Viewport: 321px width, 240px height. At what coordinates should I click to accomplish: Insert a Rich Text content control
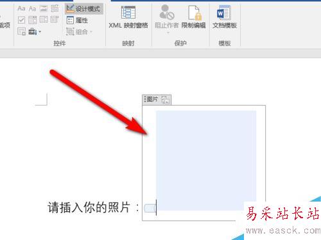(x=21, y=8)
